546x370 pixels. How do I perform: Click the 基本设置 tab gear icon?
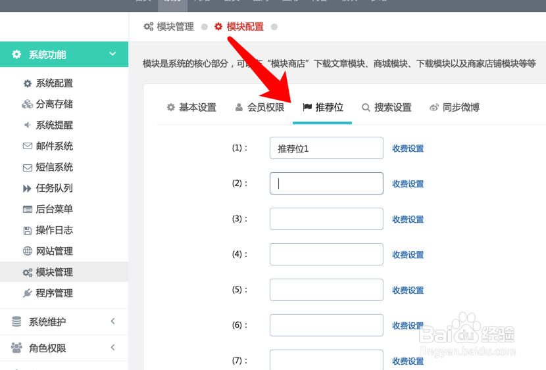170,107
